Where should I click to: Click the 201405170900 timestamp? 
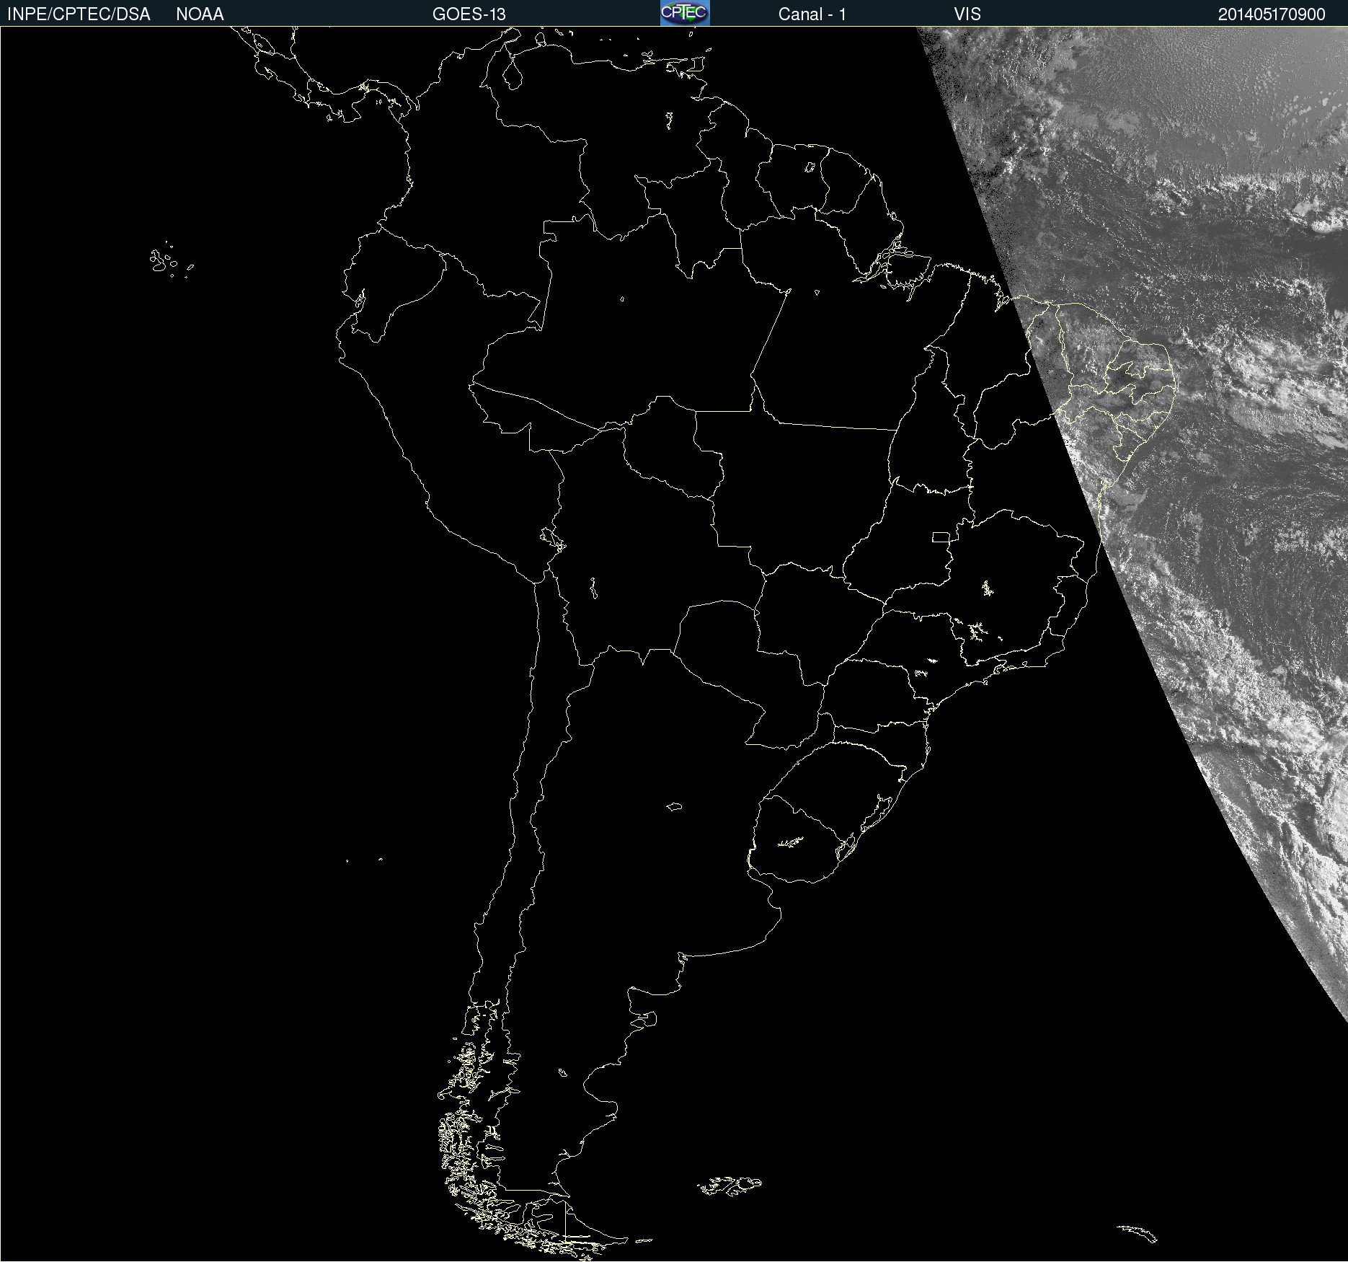(x=1272, y=14)
